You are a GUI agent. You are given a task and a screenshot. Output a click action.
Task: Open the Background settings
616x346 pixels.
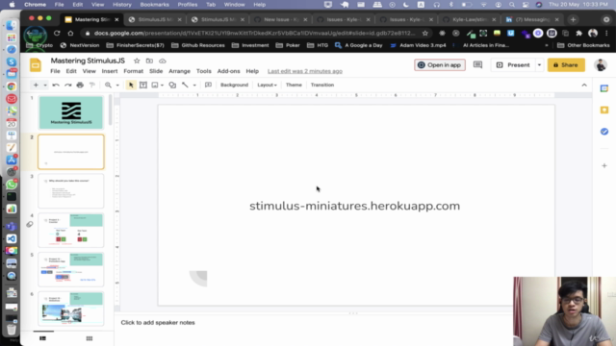click(x=234, y=85)
